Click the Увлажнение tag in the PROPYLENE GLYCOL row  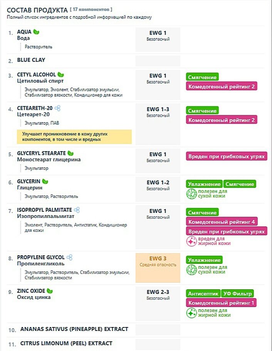204,260
